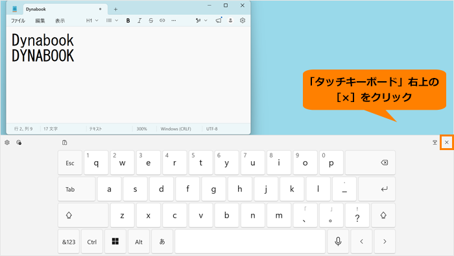Open touch keyboard settings gear icon

[7, 142]
